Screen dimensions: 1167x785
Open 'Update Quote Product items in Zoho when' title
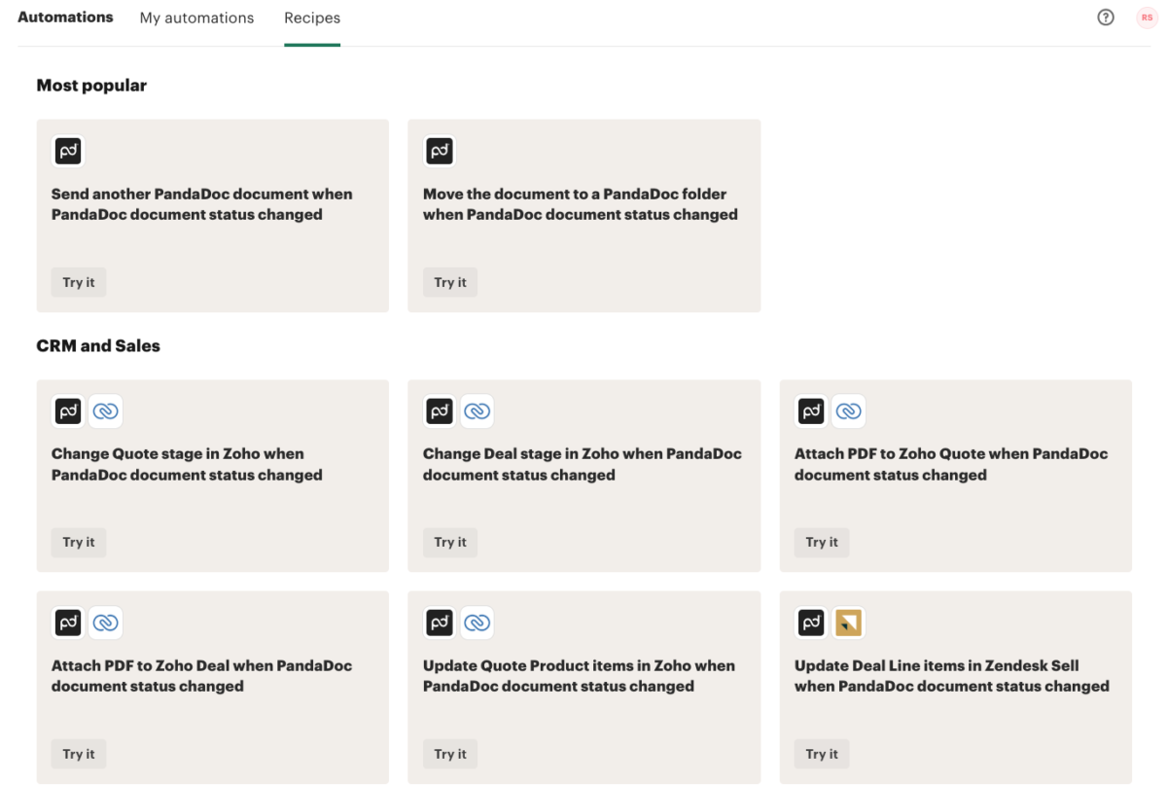pos(579,676)
